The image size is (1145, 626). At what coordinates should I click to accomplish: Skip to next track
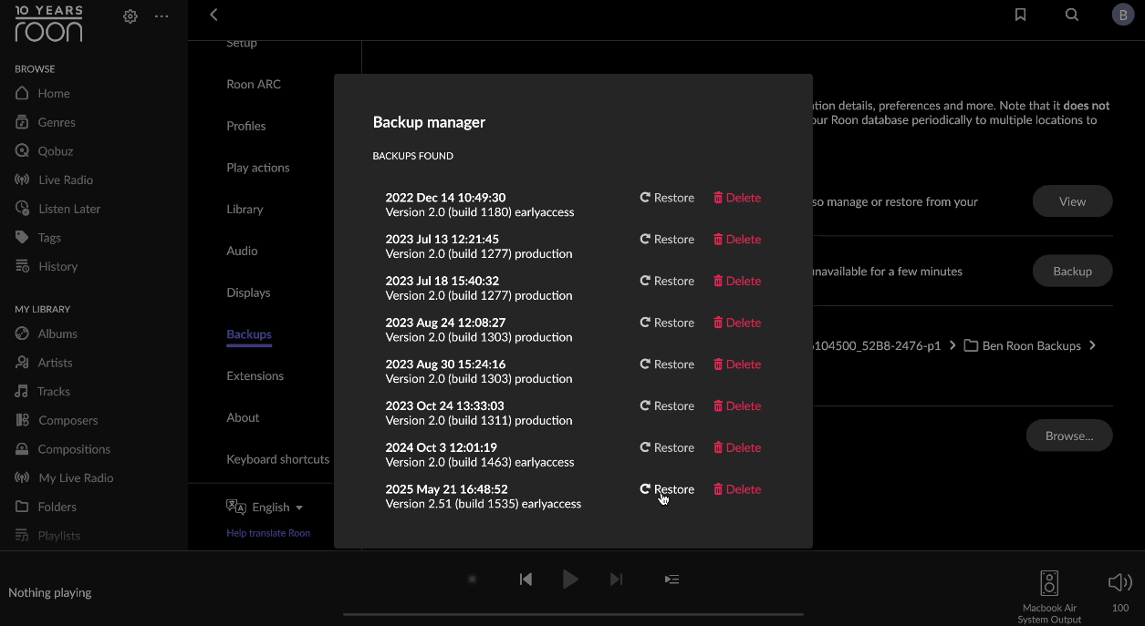click(616, 579)
